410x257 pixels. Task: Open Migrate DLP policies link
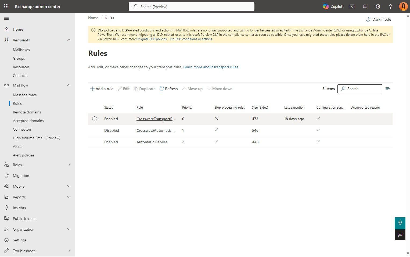point(152,39)
